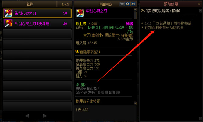The width and height of the screenshot is (203, 122).
Task: Click the detail panel scrollbar thumb
Action: [135, 15]
